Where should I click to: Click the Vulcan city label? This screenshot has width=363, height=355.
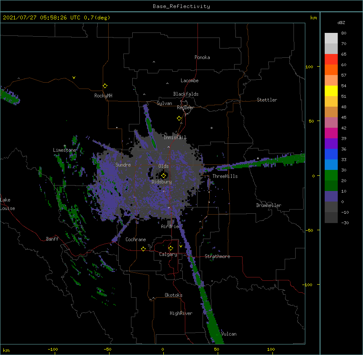229,334
